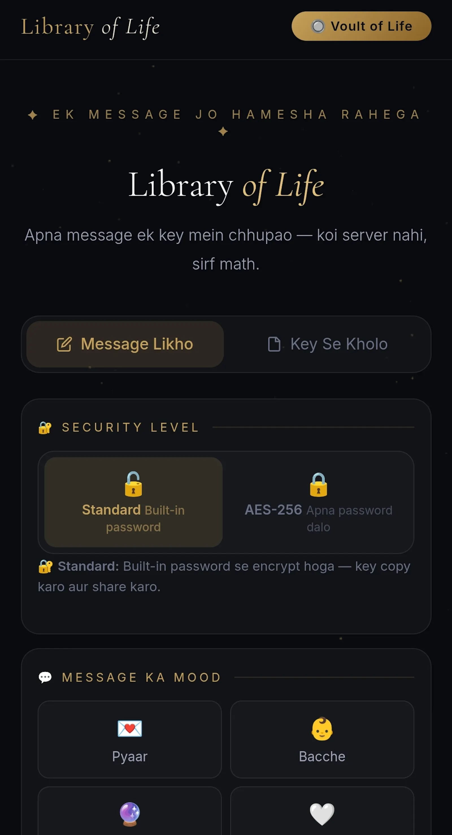Click the round coin icon in Voult button
Image resolution: width=452 pixels, height=835 pixels.
pyautogui.click(x=318, y=26)
